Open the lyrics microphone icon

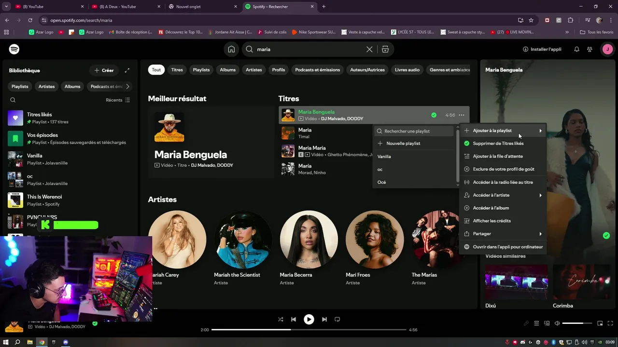click(526, 323)
